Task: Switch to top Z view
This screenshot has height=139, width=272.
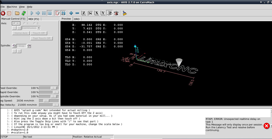Action: coord(84,13)
